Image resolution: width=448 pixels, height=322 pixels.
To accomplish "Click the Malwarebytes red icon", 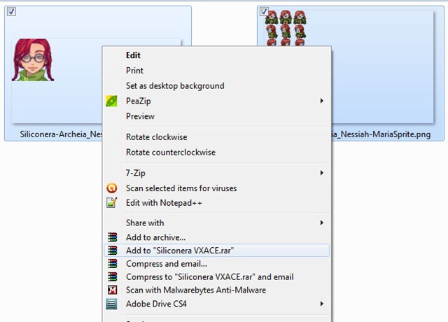I will click(111, 290).
